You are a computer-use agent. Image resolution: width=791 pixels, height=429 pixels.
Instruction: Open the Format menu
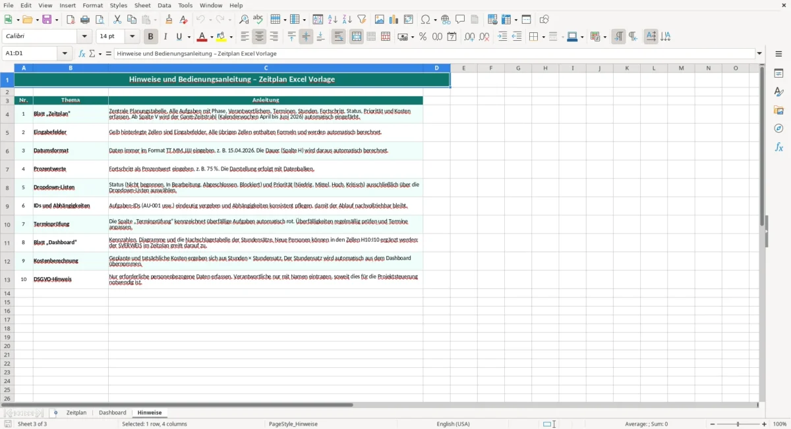[x=93, y=5]
